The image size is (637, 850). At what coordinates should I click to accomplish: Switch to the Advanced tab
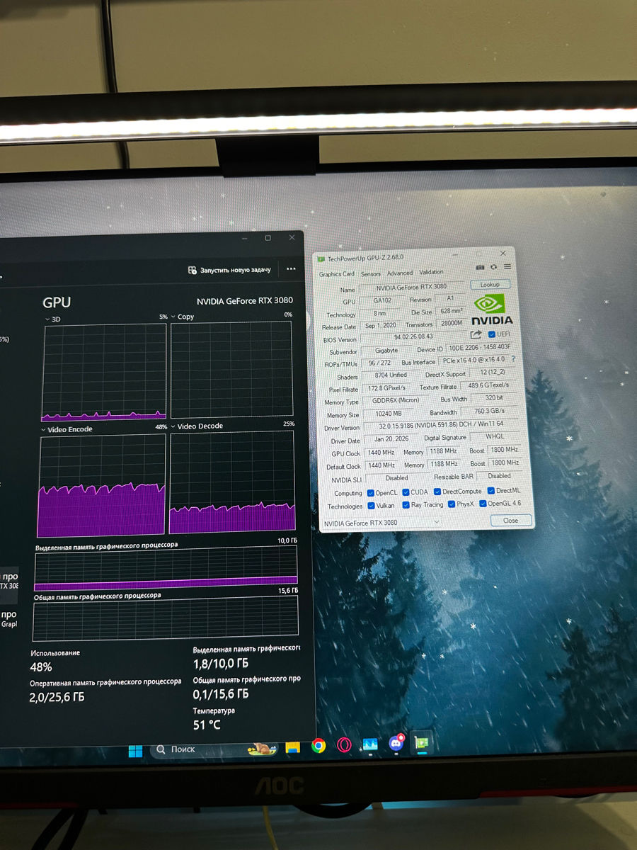click(399, 273)
